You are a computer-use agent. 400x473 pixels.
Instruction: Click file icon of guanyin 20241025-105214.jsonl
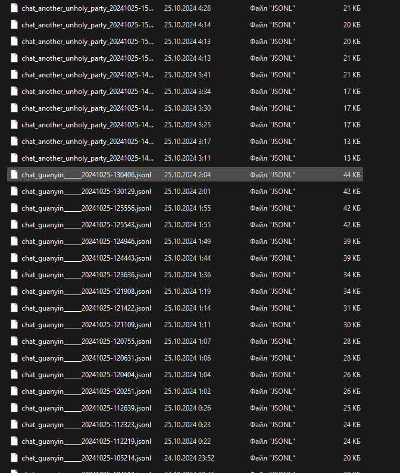(15, 458)
